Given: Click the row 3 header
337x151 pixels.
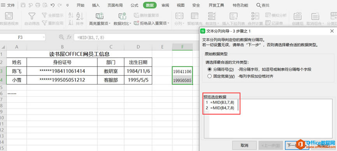Looking at the screenshot, I should [3, 71].
